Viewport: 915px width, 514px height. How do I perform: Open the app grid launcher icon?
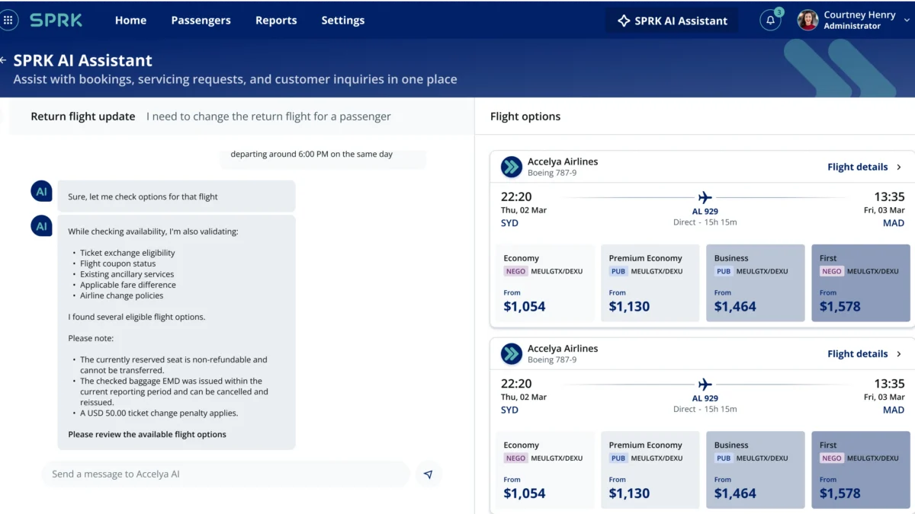pyautogui.click(x=8, y=20)
